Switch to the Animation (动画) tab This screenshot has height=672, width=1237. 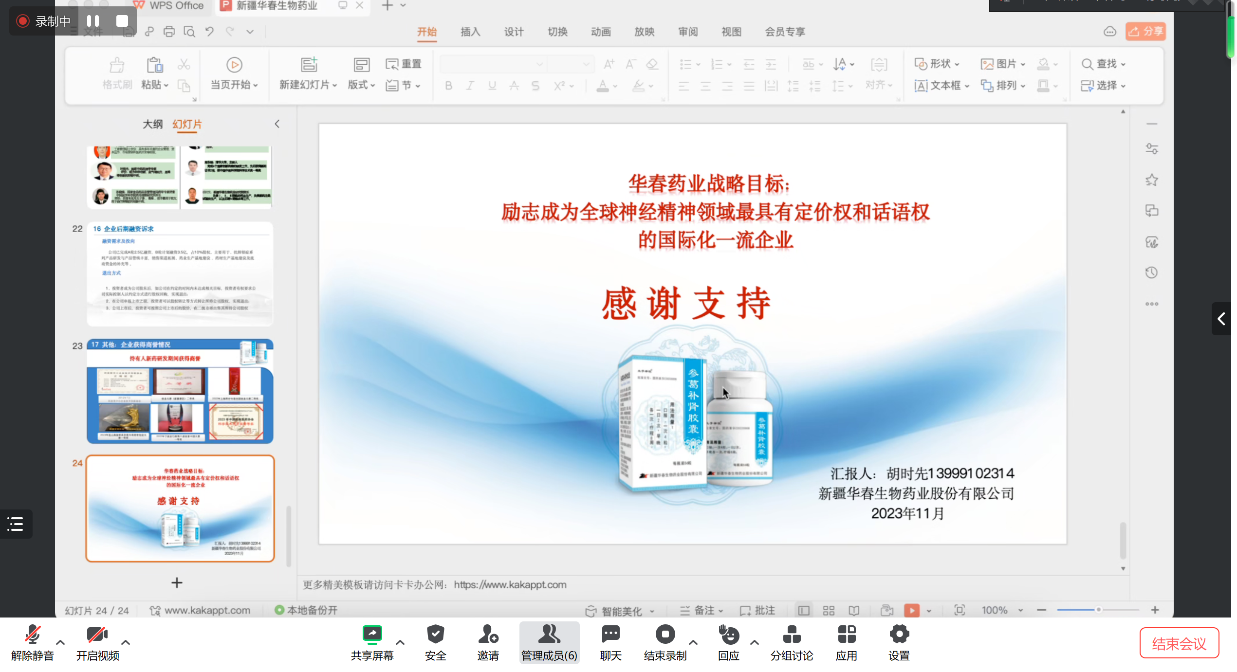coord(601,32)
